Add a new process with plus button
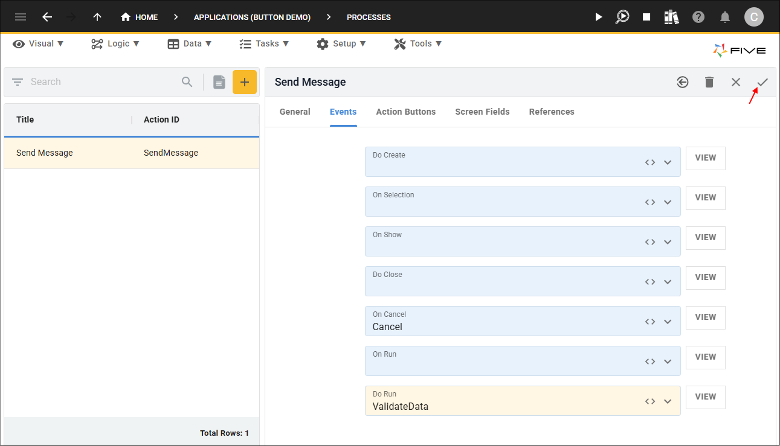 [245, 82]
